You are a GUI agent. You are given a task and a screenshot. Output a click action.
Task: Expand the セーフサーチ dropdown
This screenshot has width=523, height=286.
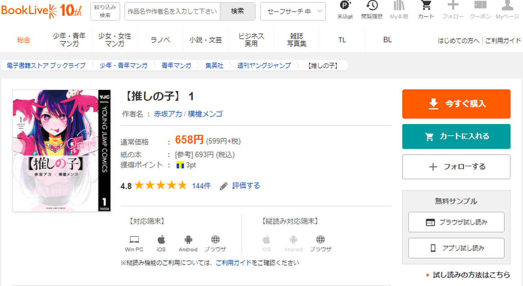pyautogui.click(x=293, y=11)
